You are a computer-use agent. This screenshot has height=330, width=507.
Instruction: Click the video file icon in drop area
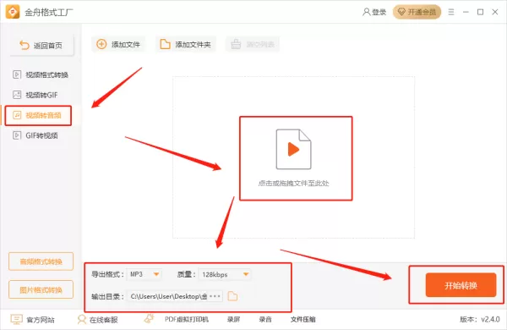[x=293, y=149]
